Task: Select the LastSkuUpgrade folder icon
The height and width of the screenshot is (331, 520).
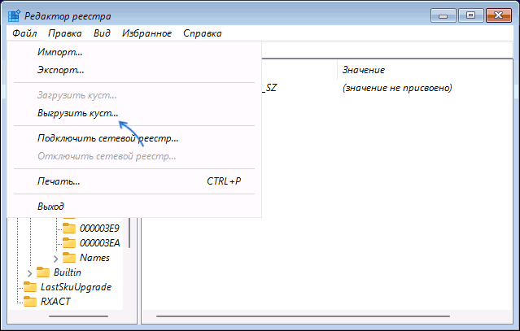Action: (29, 287)
